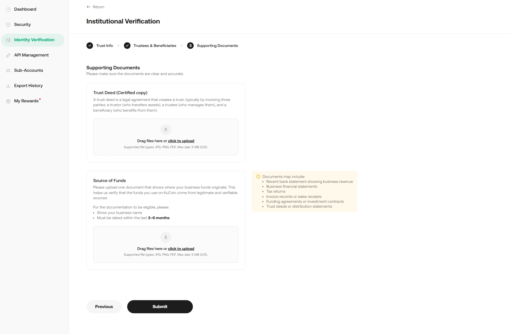Open the Security menu item
The height and width of the screenshot is (334, 511).
22,25
